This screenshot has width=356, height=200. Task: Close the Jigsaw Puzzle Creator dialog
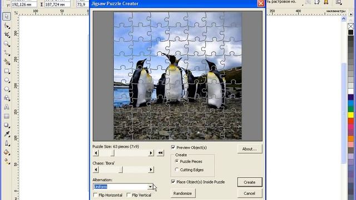tap(261, 3)
